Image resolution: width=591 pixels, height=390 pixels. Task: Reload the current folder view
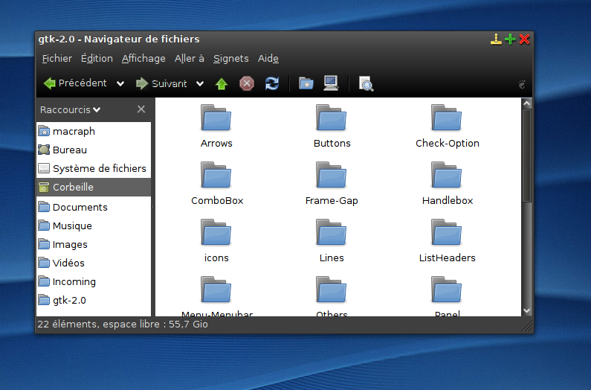click(x=272, y=83)
